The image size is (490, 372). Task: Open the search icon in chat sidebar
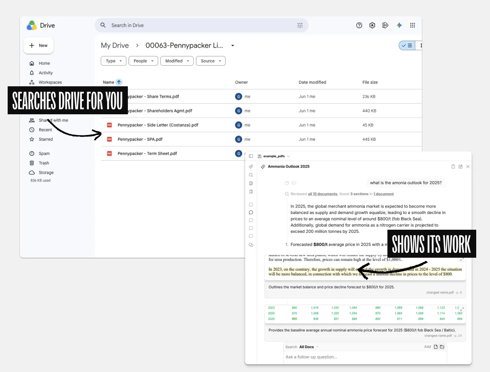[251, 175]
